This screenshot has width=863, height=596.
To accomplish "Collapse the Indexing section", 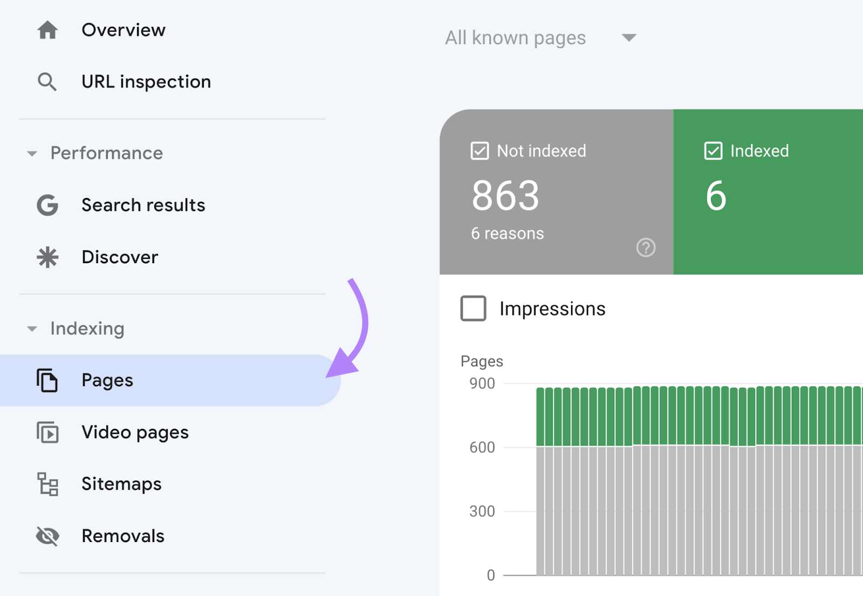I will (32, 329).
